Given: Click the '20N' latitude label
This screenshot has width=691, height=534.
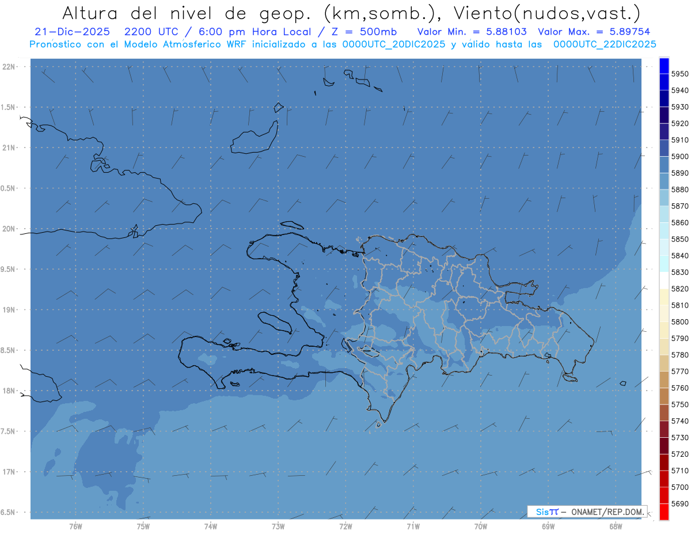Looking at the screenshot, I should (9, 229).
